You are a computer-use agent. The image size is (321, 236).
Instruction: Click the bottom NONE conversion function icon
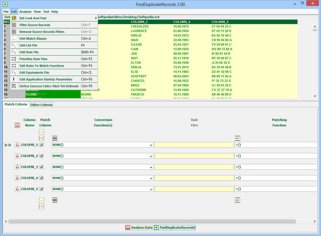pos(55,200)
